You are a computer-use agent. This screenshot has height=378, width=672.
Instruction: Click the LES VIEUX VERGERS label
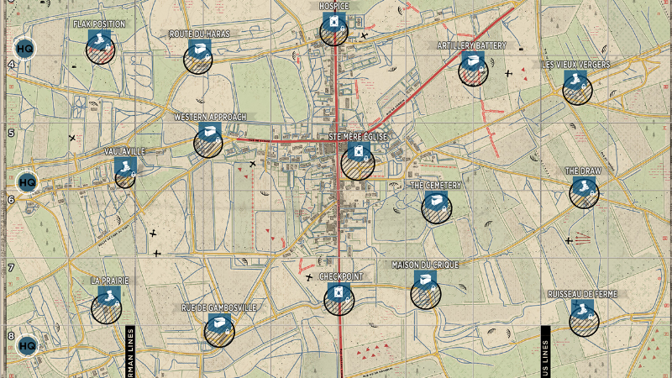[x=576, y=65]
